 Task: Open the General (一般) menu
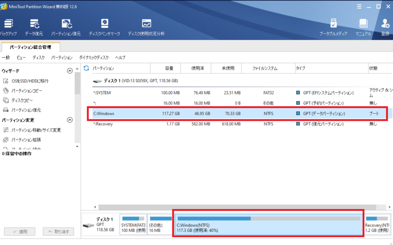tap(6, 58)
